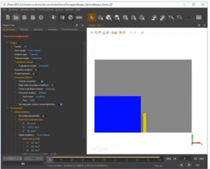Click the 3D cube toolbar icon
210x169 pixels.
pos(71,17)
